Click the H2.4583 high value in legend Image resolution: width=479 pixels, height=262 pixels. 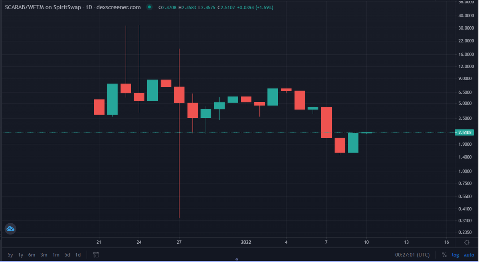pyautogui.click(x=188, y=8)
